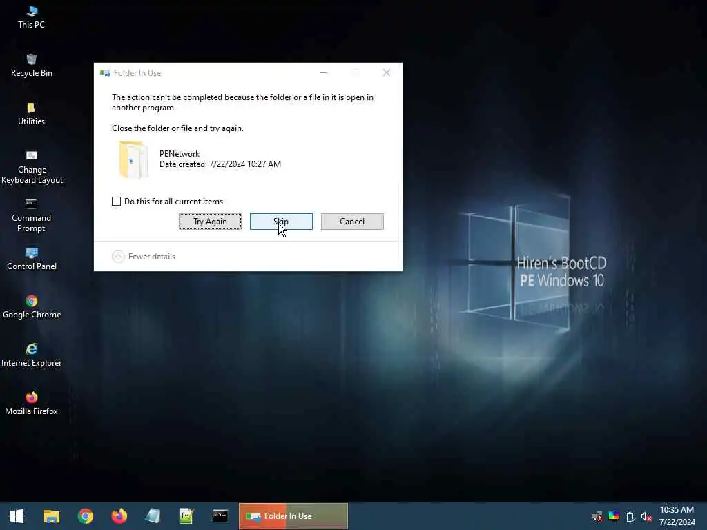
Task: Select Mozilla Firefox desktop shortcut
Action: click(32, 404)
